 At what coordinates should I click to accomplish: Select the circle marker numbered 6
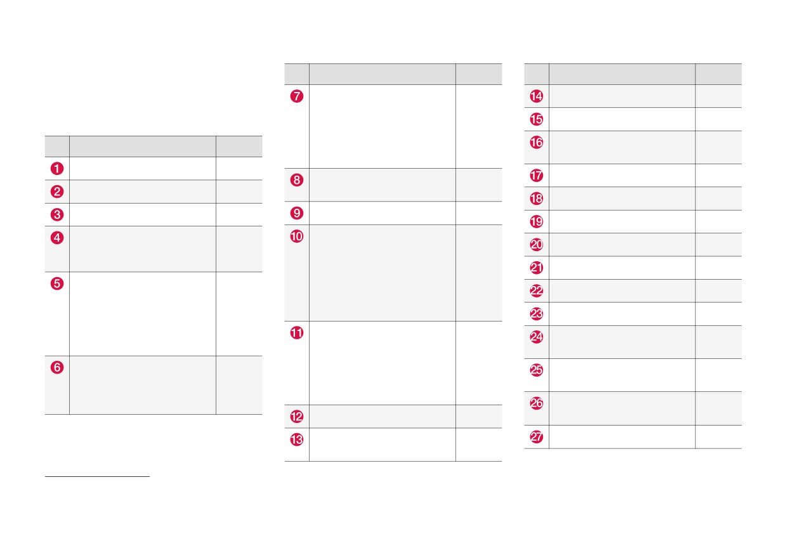[57, 368]
